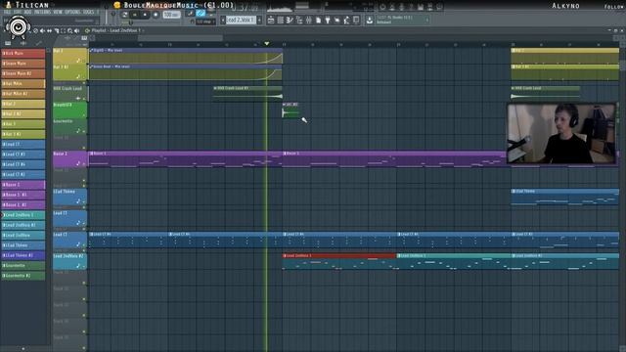The height and width of the screenshot is (352, 626).
Task: Click the FL Studio news panel
Action: coord(402,20)
